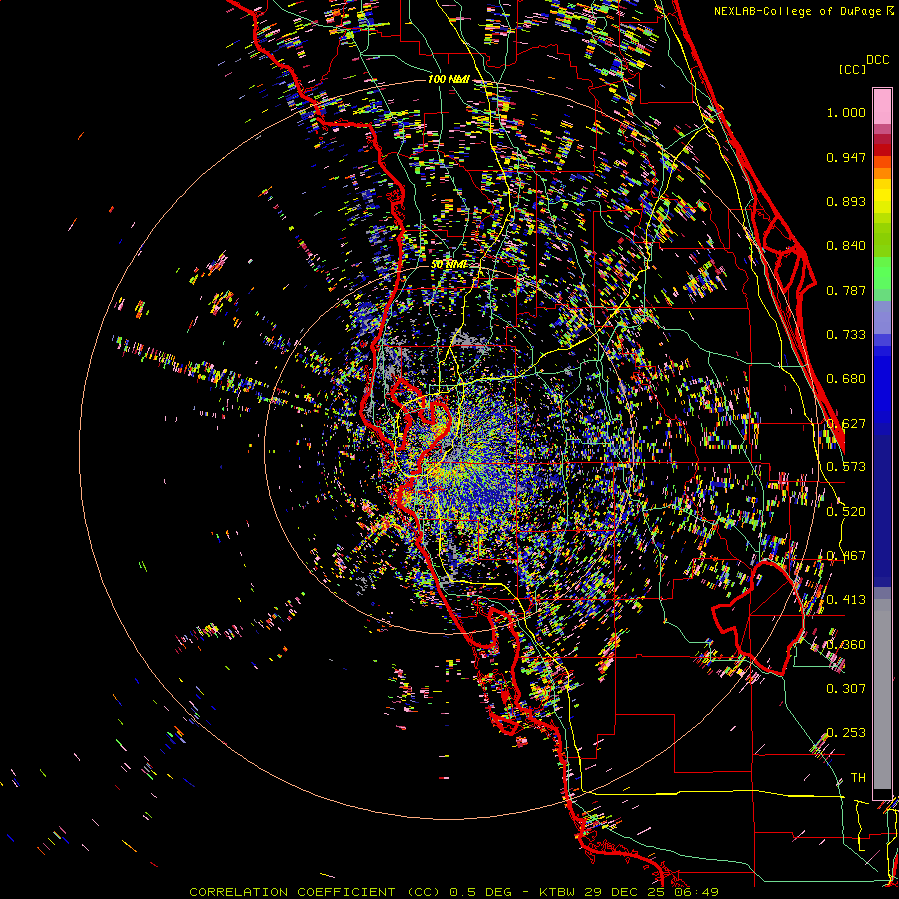Viewport: 899px width, 899px height.
Task: Select the 0.307 scale value
Action: 846,689
